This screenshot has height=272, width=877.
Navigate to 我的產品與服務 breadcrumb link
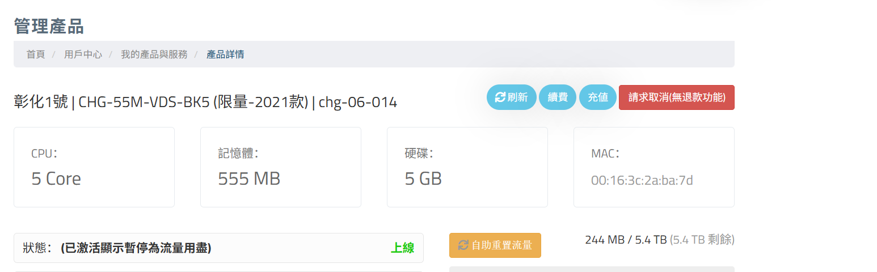click(154, 54)
